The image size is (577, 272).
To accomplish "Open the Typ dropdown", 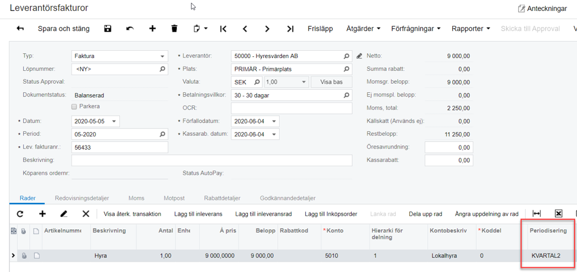I will 162,56.
